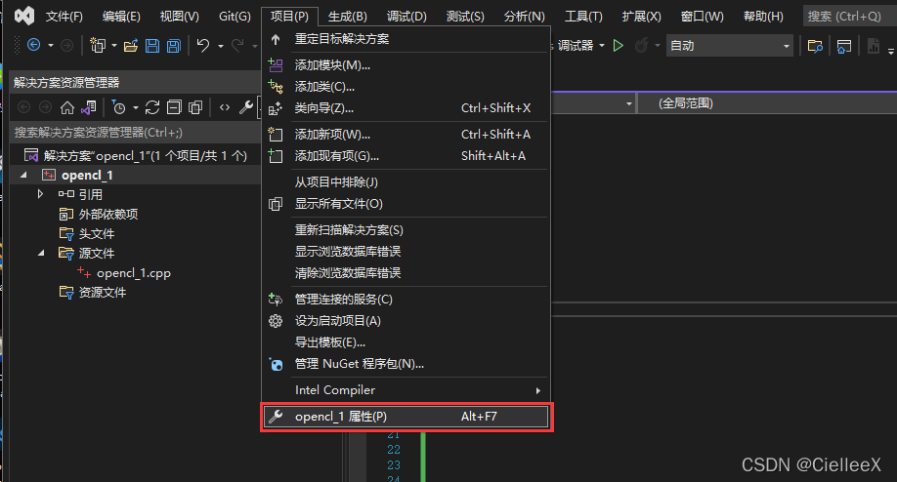Choose 添加模块(M)... menu entry
This screenshot has height=482, width=897.
(x=406, y=65)
